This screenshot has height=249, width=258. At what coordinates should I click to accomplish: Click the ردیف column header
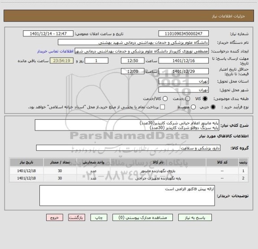[243, 162]
